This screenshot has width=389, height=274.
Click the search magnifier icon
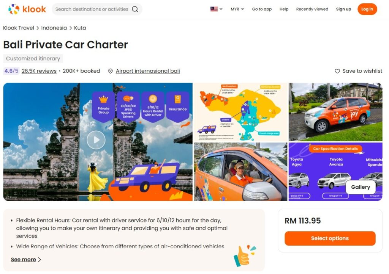coord(135,9)
